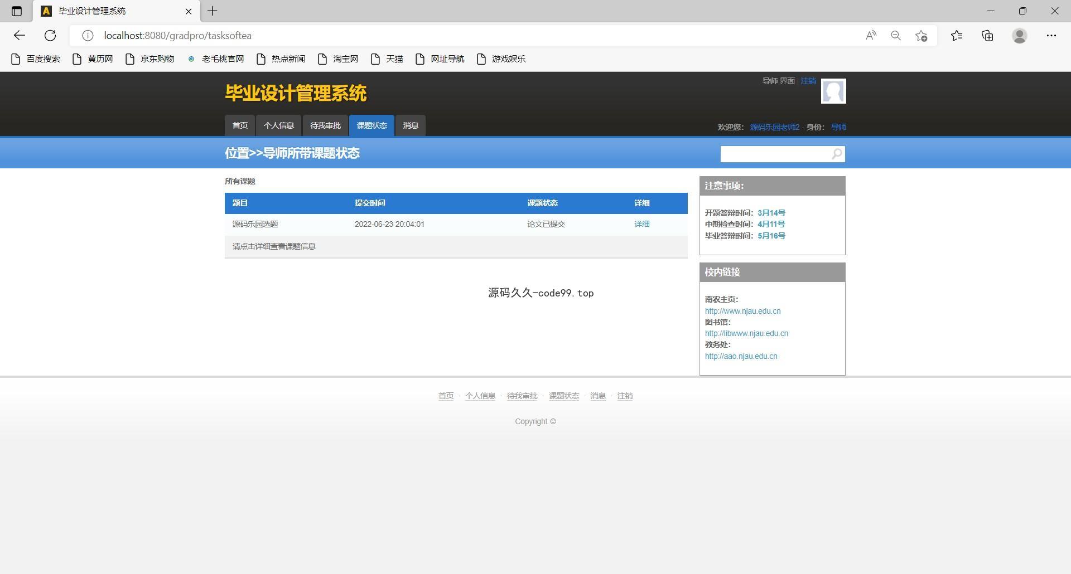Screen dimensions: 1071x574
Task: Click the site title 毕业设计管理系统
Action: 296,93
